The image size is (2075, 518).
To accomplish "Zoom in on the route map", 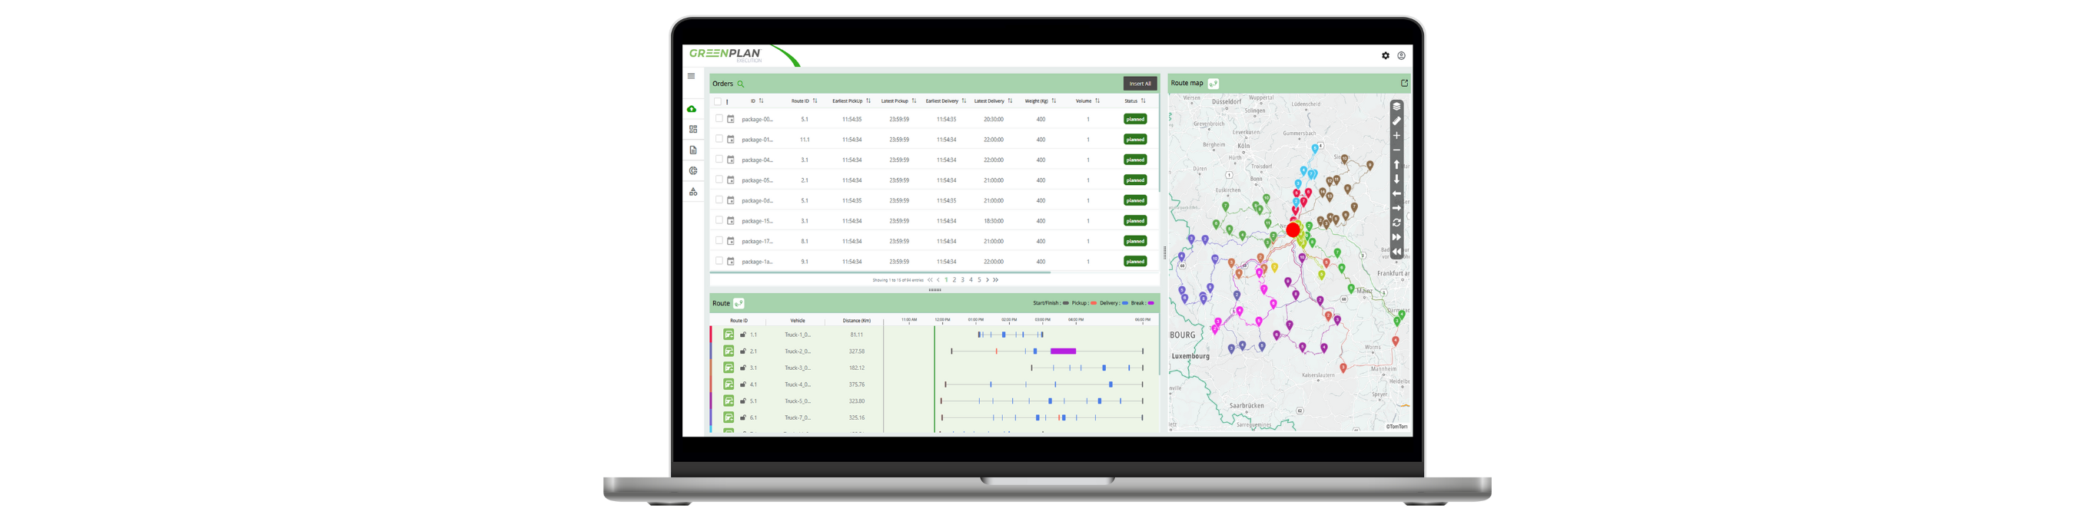I will point(1396,135).
